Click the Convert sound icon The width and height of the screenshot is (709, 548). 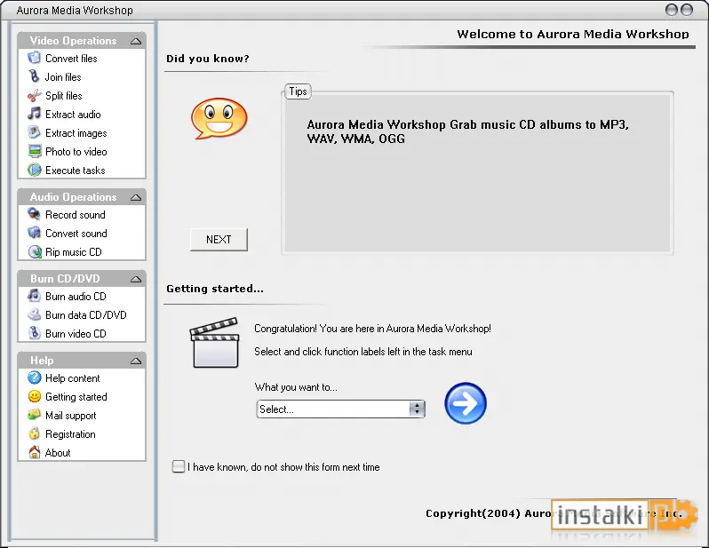coord(34,233)
